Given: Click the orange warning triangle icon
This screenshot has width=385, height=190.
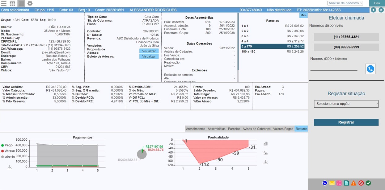Looking at the screenshot, I should pyautogui.click(x=353, y=183).
